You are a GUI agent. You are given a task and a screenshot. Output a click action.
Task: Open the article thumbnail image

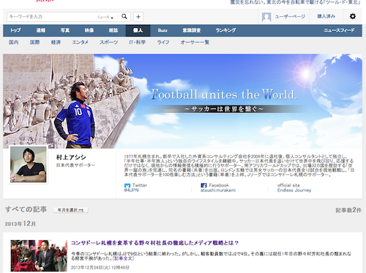click(x=39, y=255)
